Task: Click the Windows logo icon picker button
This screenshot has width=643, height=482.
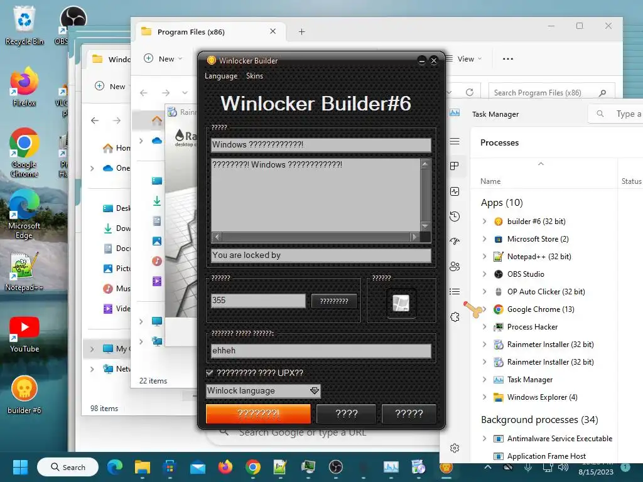Action: point(401,303)
